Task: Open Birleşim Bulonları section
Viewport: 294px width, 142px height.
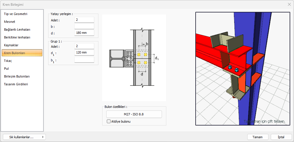Action: click(x=17, y=76)
